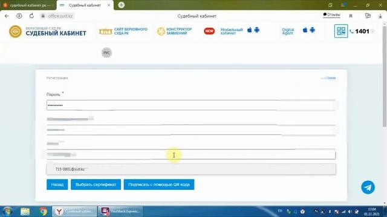Viewport: 387px width, 217px height.
Task: Click the Bluetooth tray icon
Action: [330, 212]
